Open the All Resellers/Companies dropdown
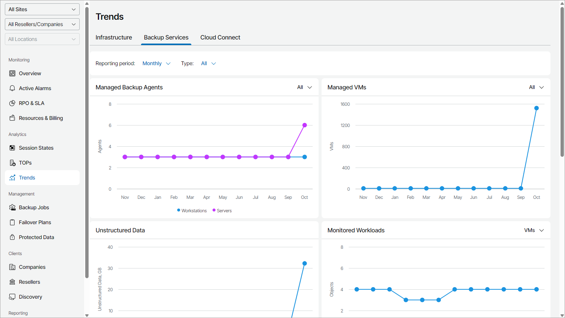Screen dimensions: 565x318 point(42,24)
